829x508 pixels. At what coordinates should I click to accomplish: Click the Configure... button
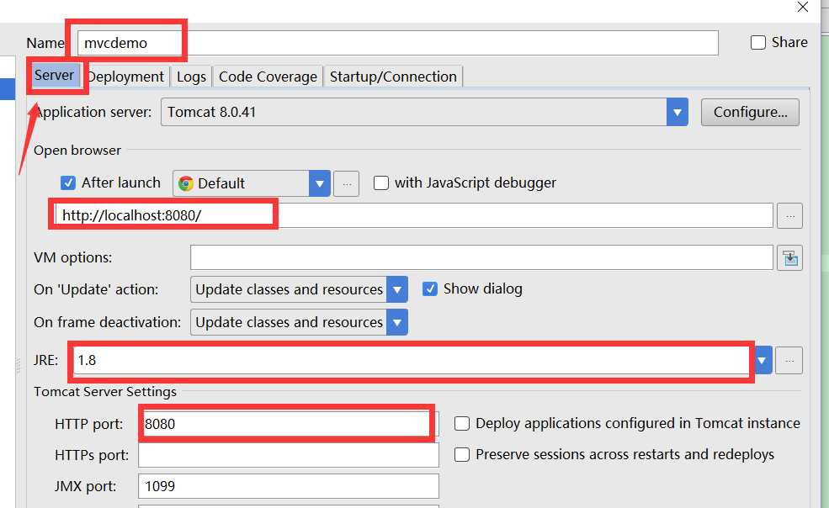pyautogui.click(x=750, y=112)
